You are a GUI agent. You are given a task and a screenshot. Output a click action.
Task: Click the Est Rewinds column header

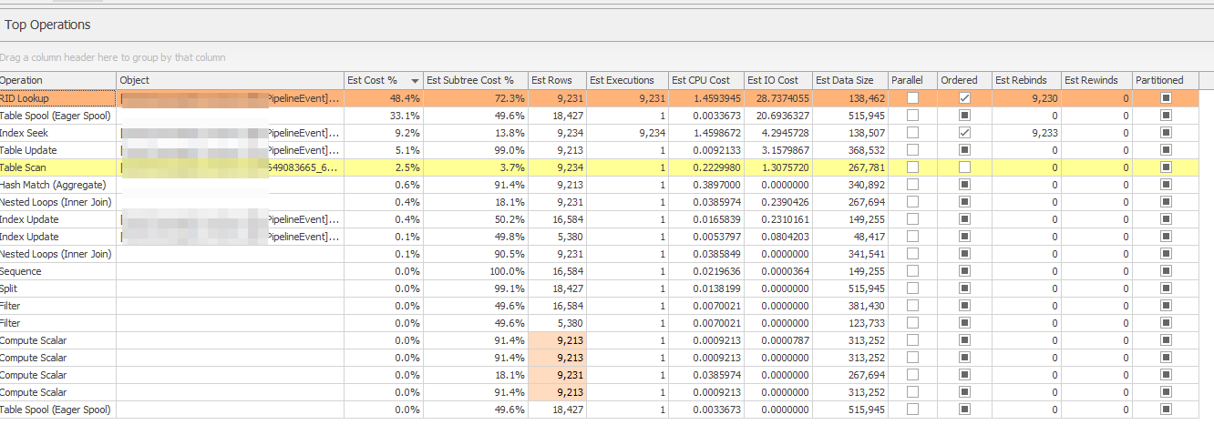pyautogui.click(x=1096, y=80)
